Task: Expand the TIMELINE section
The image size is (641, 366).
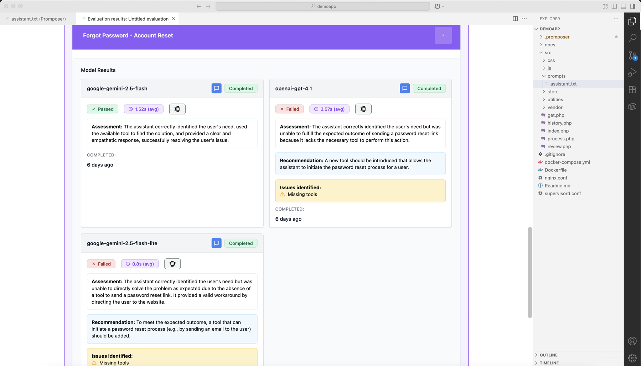Action: (x=578, y=363)
